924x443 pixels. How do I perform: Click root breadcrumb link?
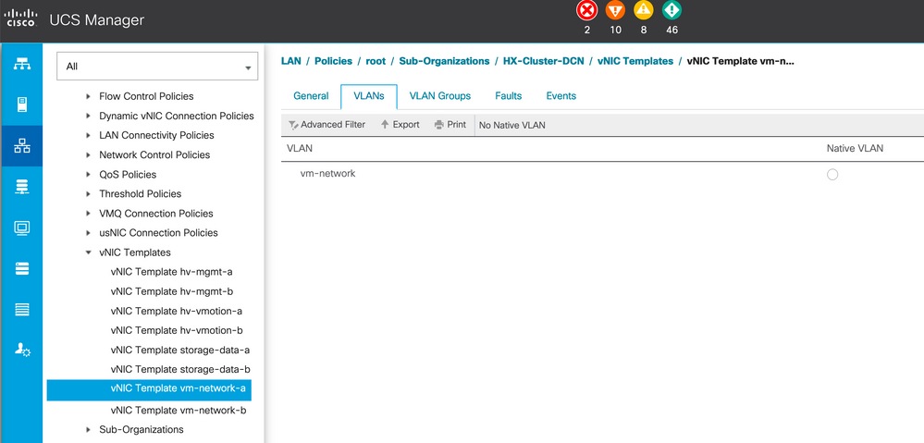[376, 61]
